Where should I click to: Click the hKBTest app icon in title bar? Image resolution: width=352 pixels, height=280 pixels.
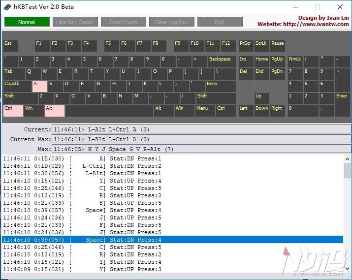tap(7, 7)
